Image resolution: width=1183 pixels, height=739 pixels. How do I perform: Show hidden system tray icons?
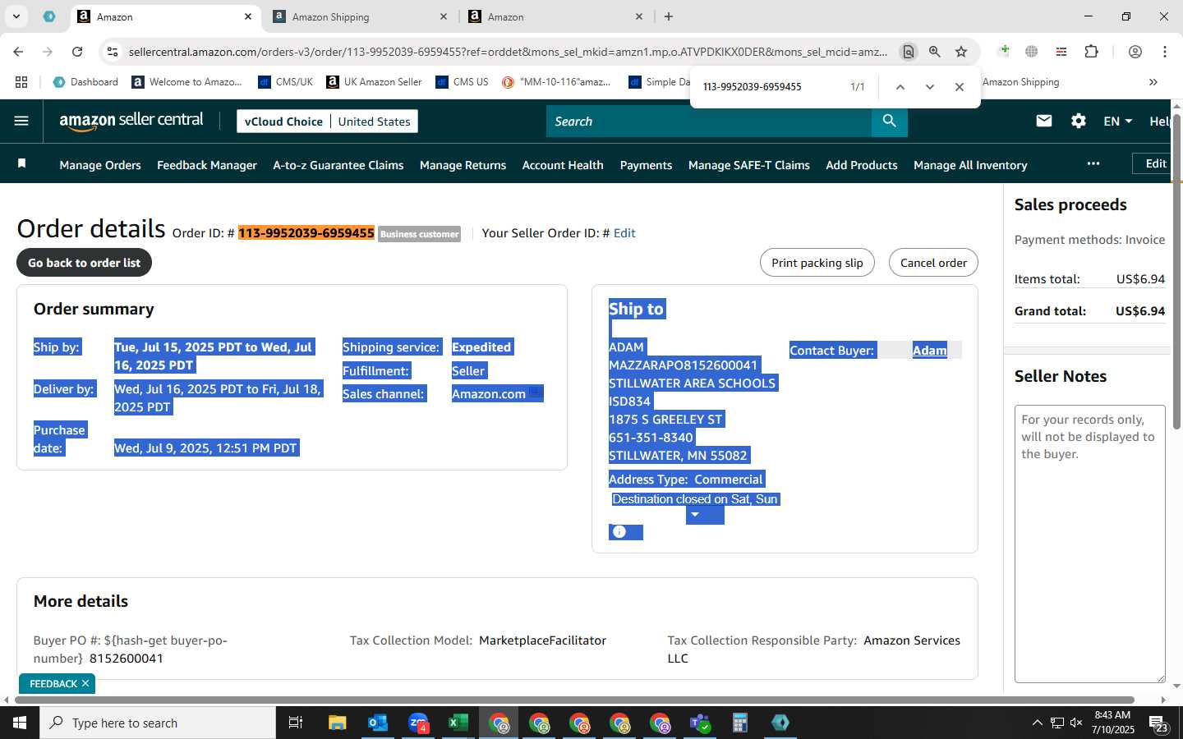1037,723
